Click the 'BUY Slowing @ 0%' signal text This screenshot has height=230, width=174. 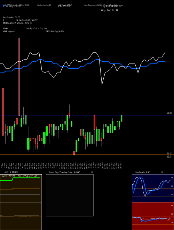[55, 31]
